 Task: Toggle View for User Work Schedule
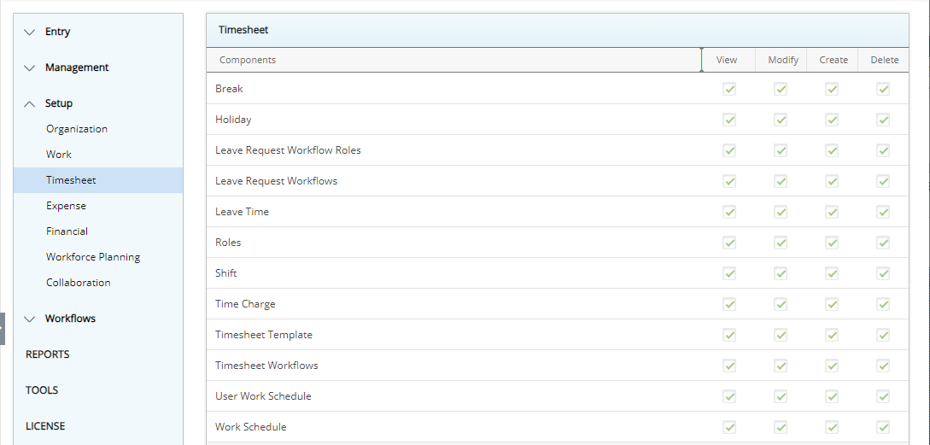729,396
